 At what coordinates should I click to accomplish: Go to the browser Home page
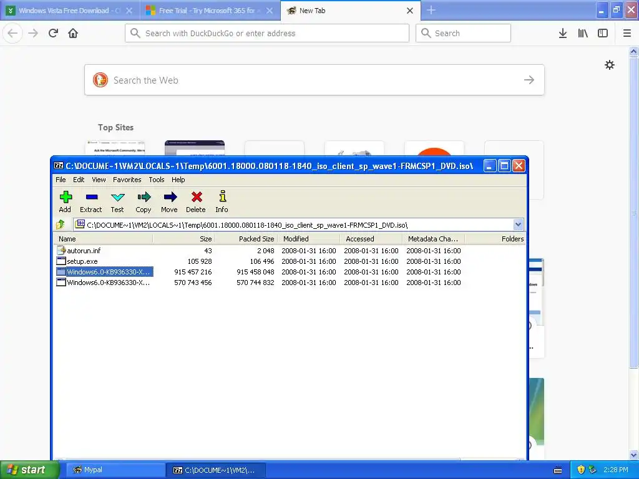pos(73,33)
